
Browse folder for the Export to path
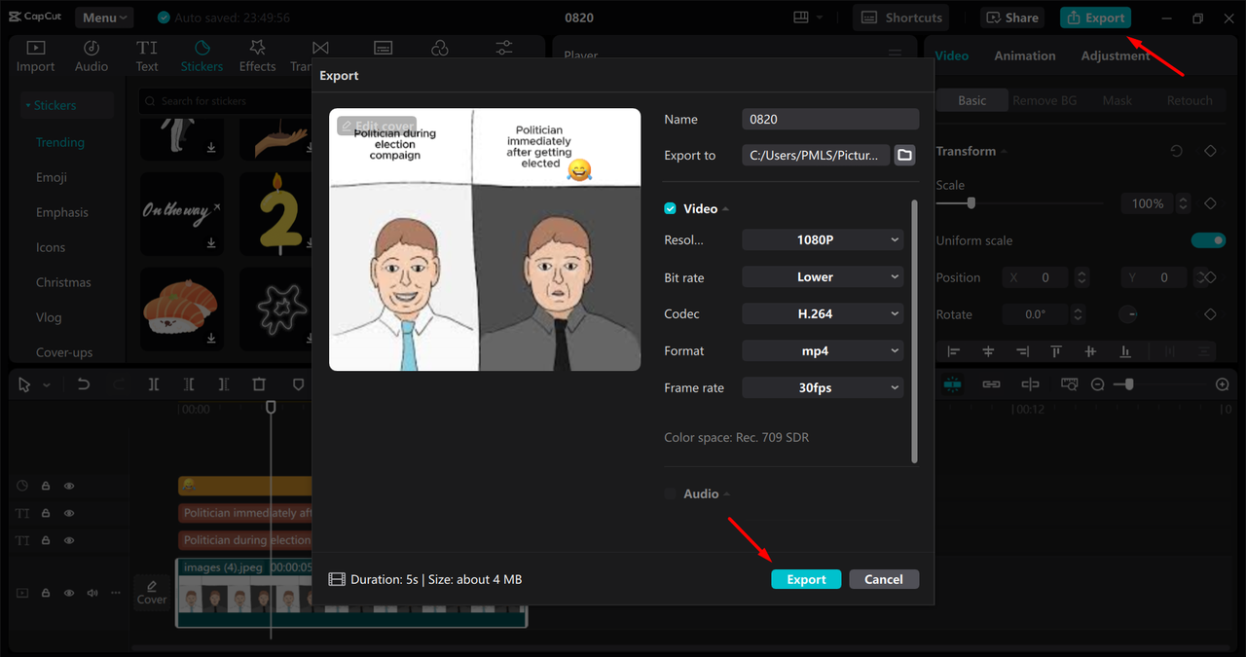tap(904, 155)
